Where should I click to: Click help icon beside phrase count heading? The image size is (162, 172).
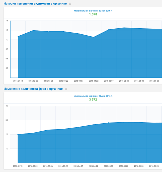tap(66, 89)
